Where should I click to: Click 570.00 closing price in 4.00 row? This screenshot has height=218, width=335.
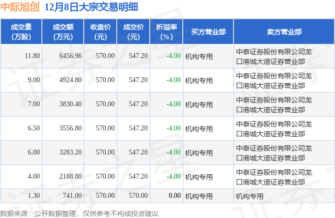click(105, 176)
